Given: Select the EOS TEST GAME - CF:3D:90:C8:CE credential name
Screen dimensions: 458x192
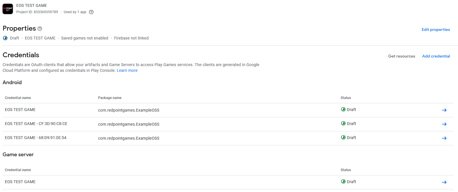Looking at the screenshot, I should pyautogui.click(x=36, y=124).
